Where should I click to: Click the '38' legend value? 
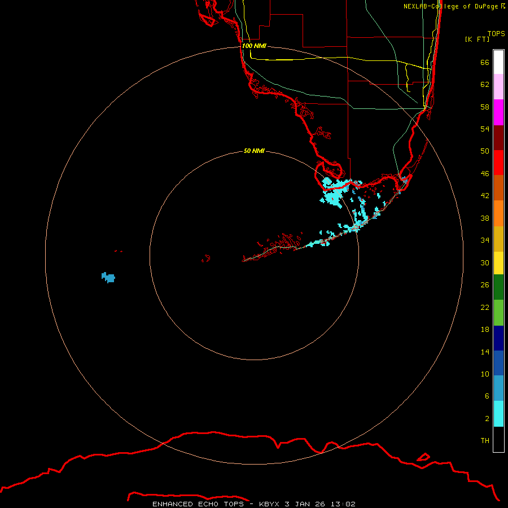click(485, 218)
